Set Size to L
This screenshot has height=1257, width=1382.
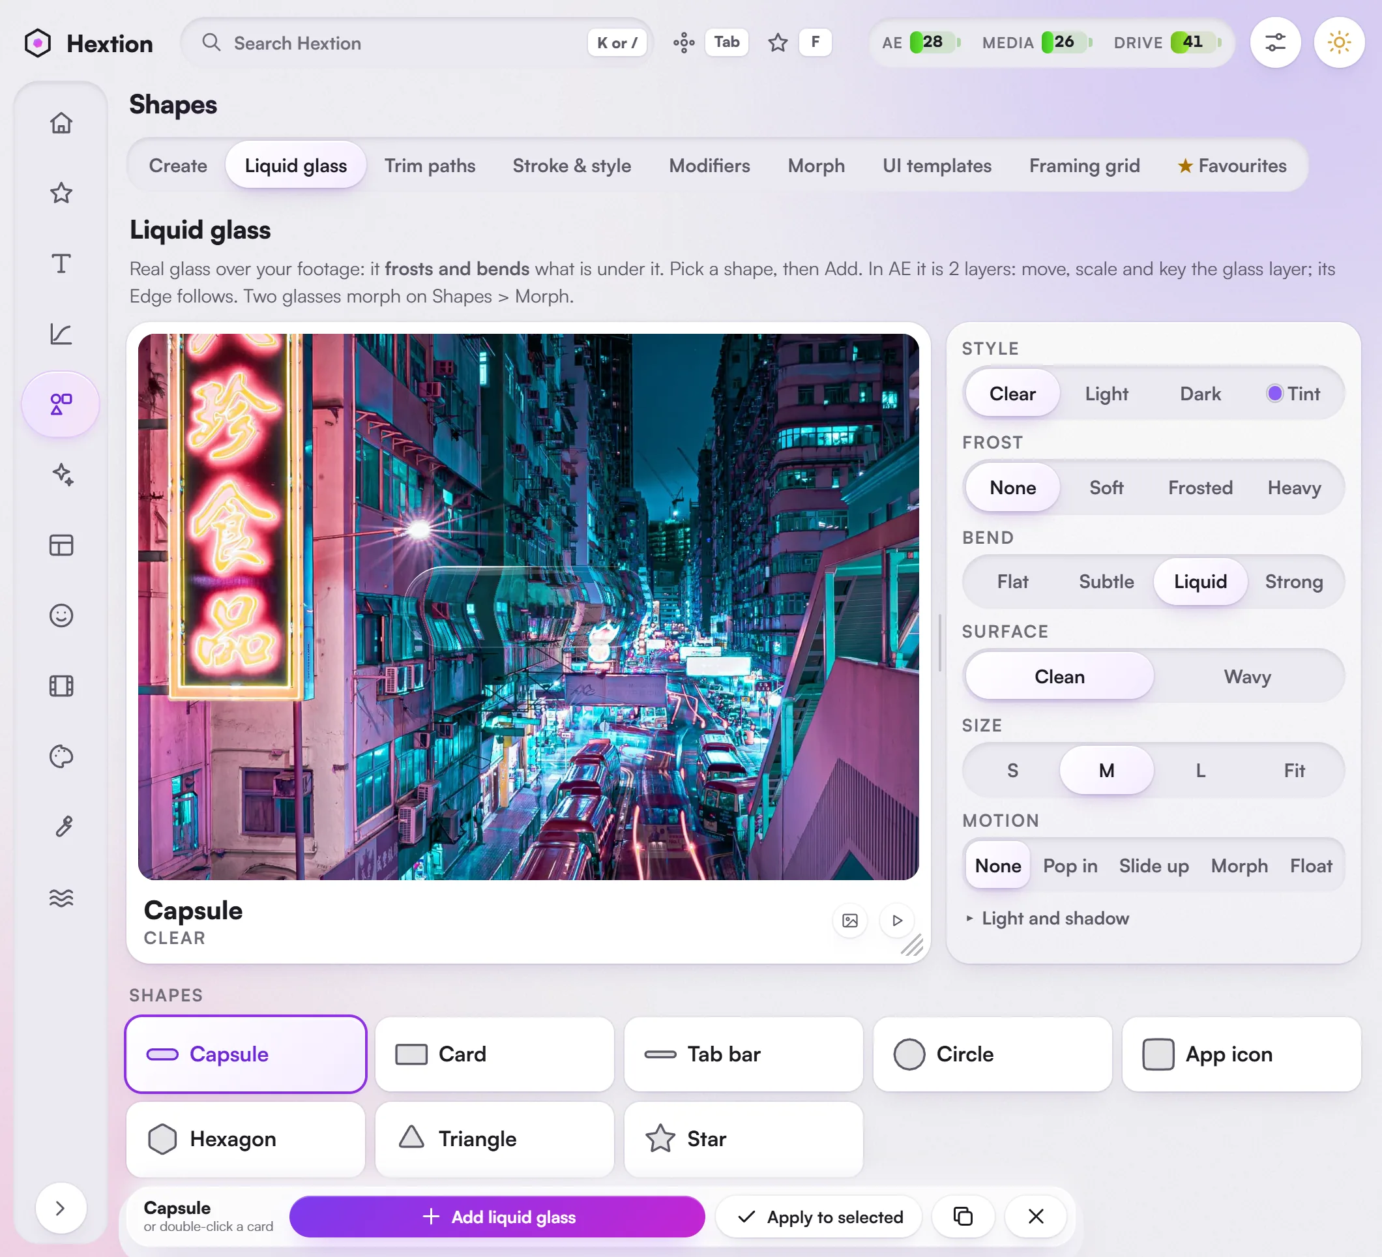[x=1200, y=770]
